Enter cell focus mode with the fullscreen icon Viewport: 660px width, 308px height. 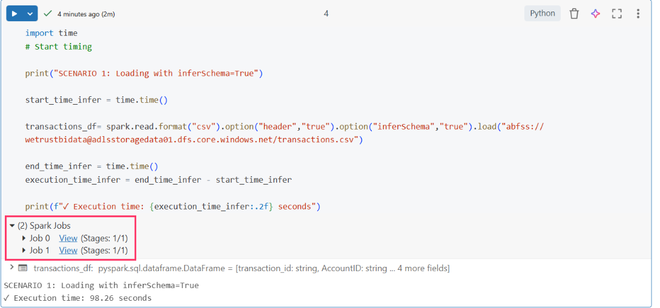(616, 13)
